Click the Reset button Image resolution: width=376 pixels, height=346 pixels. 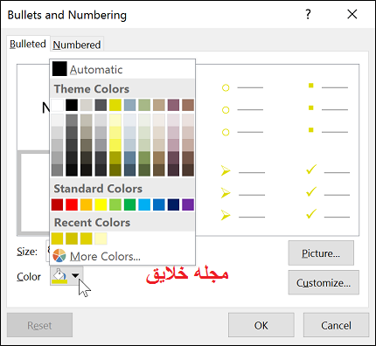[x=39, y=325]
